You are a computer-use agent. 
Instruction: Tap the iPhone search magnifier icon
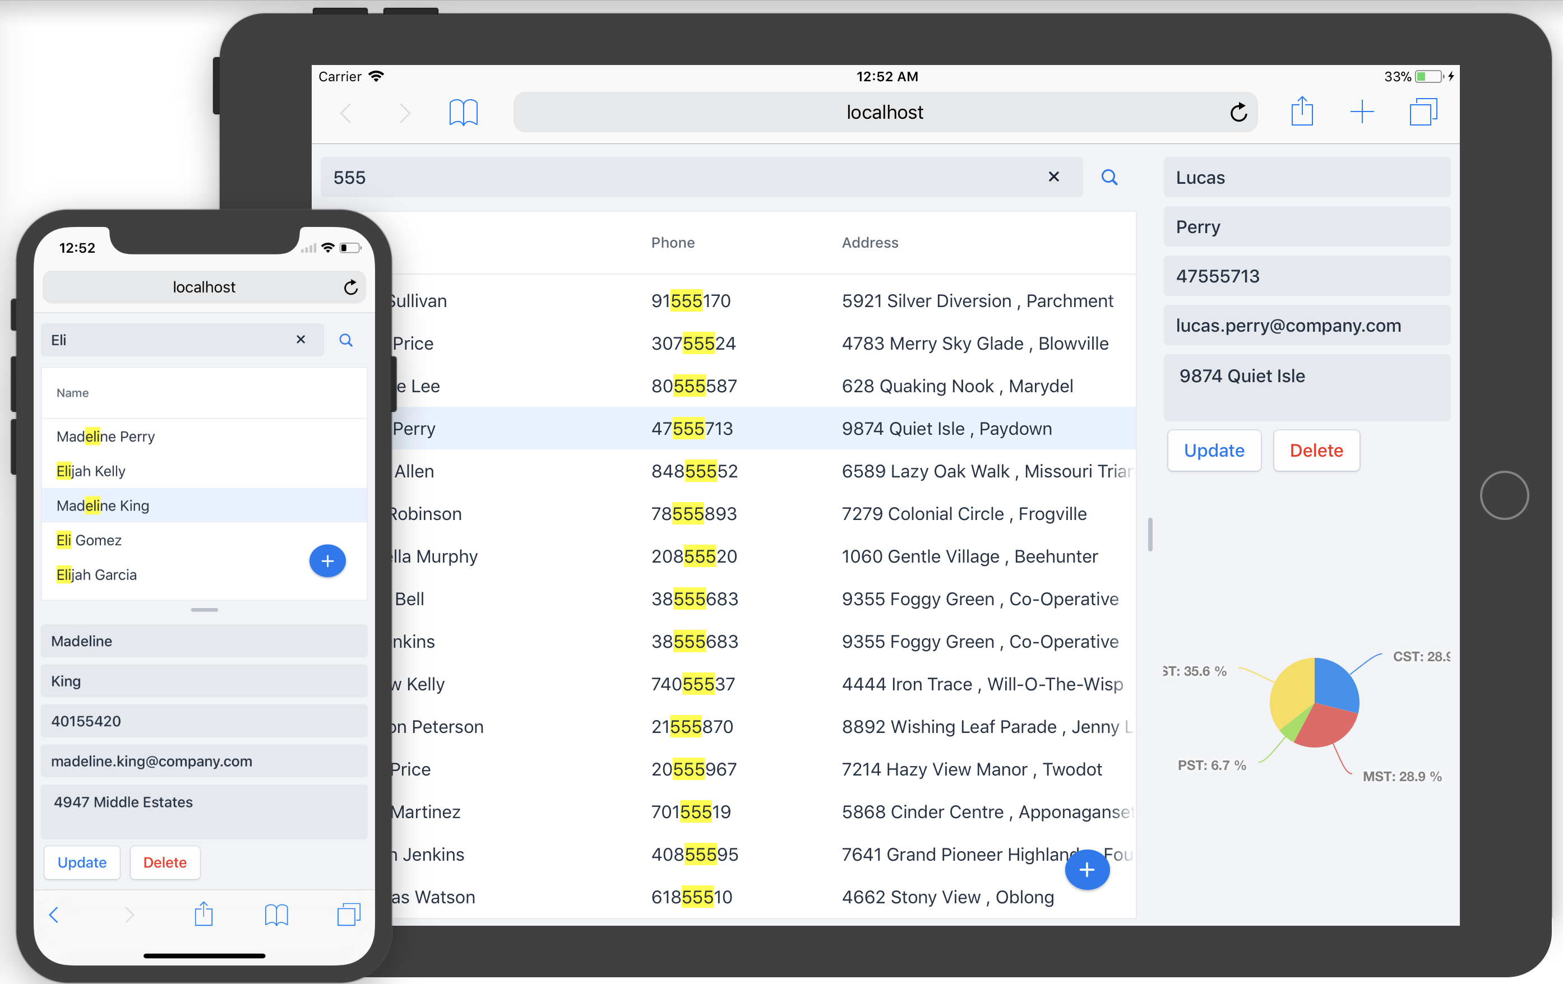(x=346, y=340)
